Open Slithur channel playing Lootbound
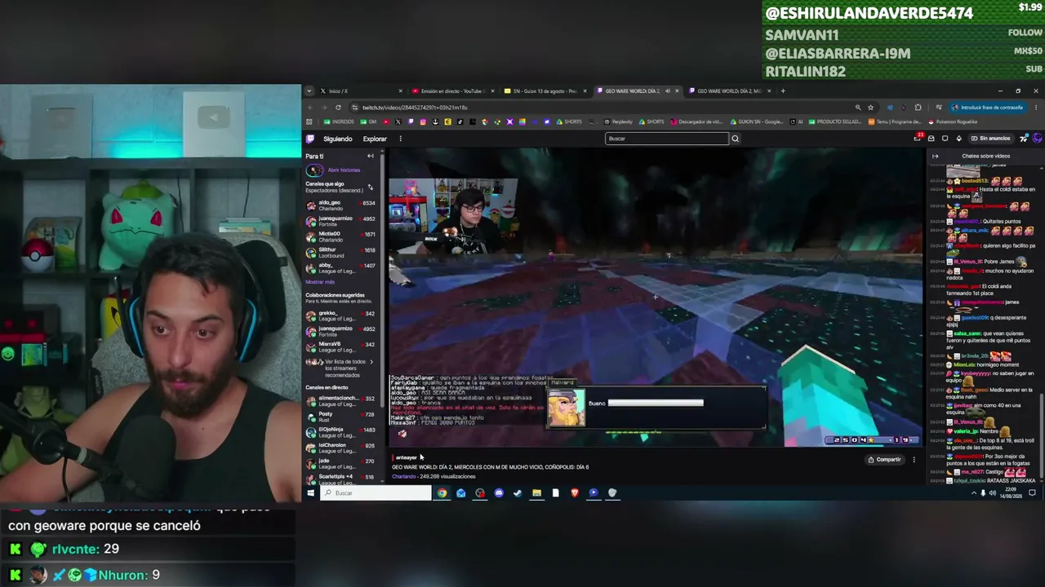 pos(340,253)
